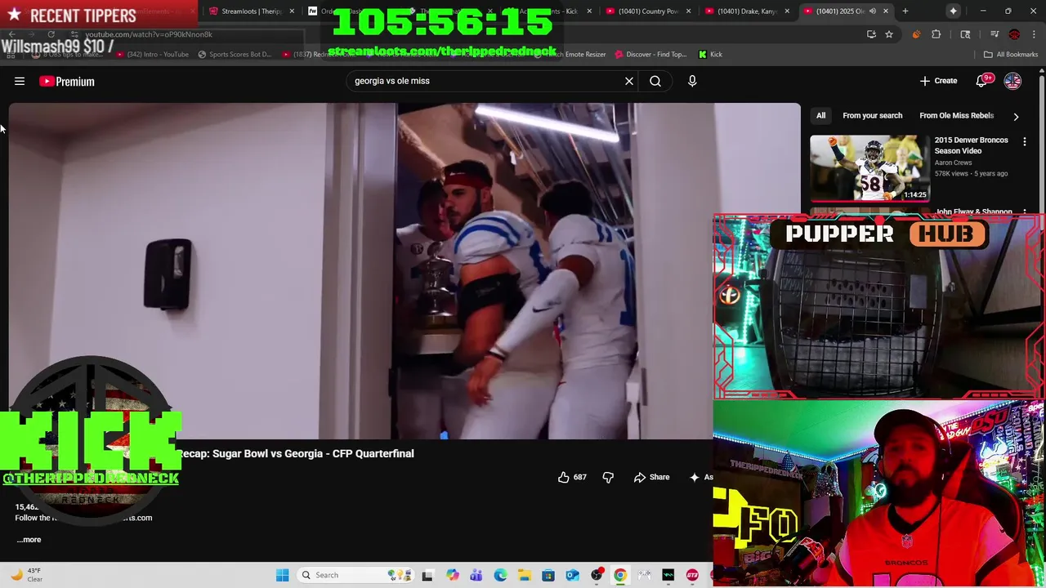This screenshot has height=588, width=1046.
Task: Switch to Google Chrome on the taskbar
Action: (620, 576)
